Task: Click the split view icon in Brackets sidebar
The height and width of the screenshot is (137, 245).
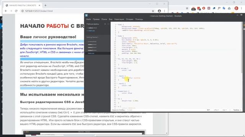Action: (x=108, y=24)
